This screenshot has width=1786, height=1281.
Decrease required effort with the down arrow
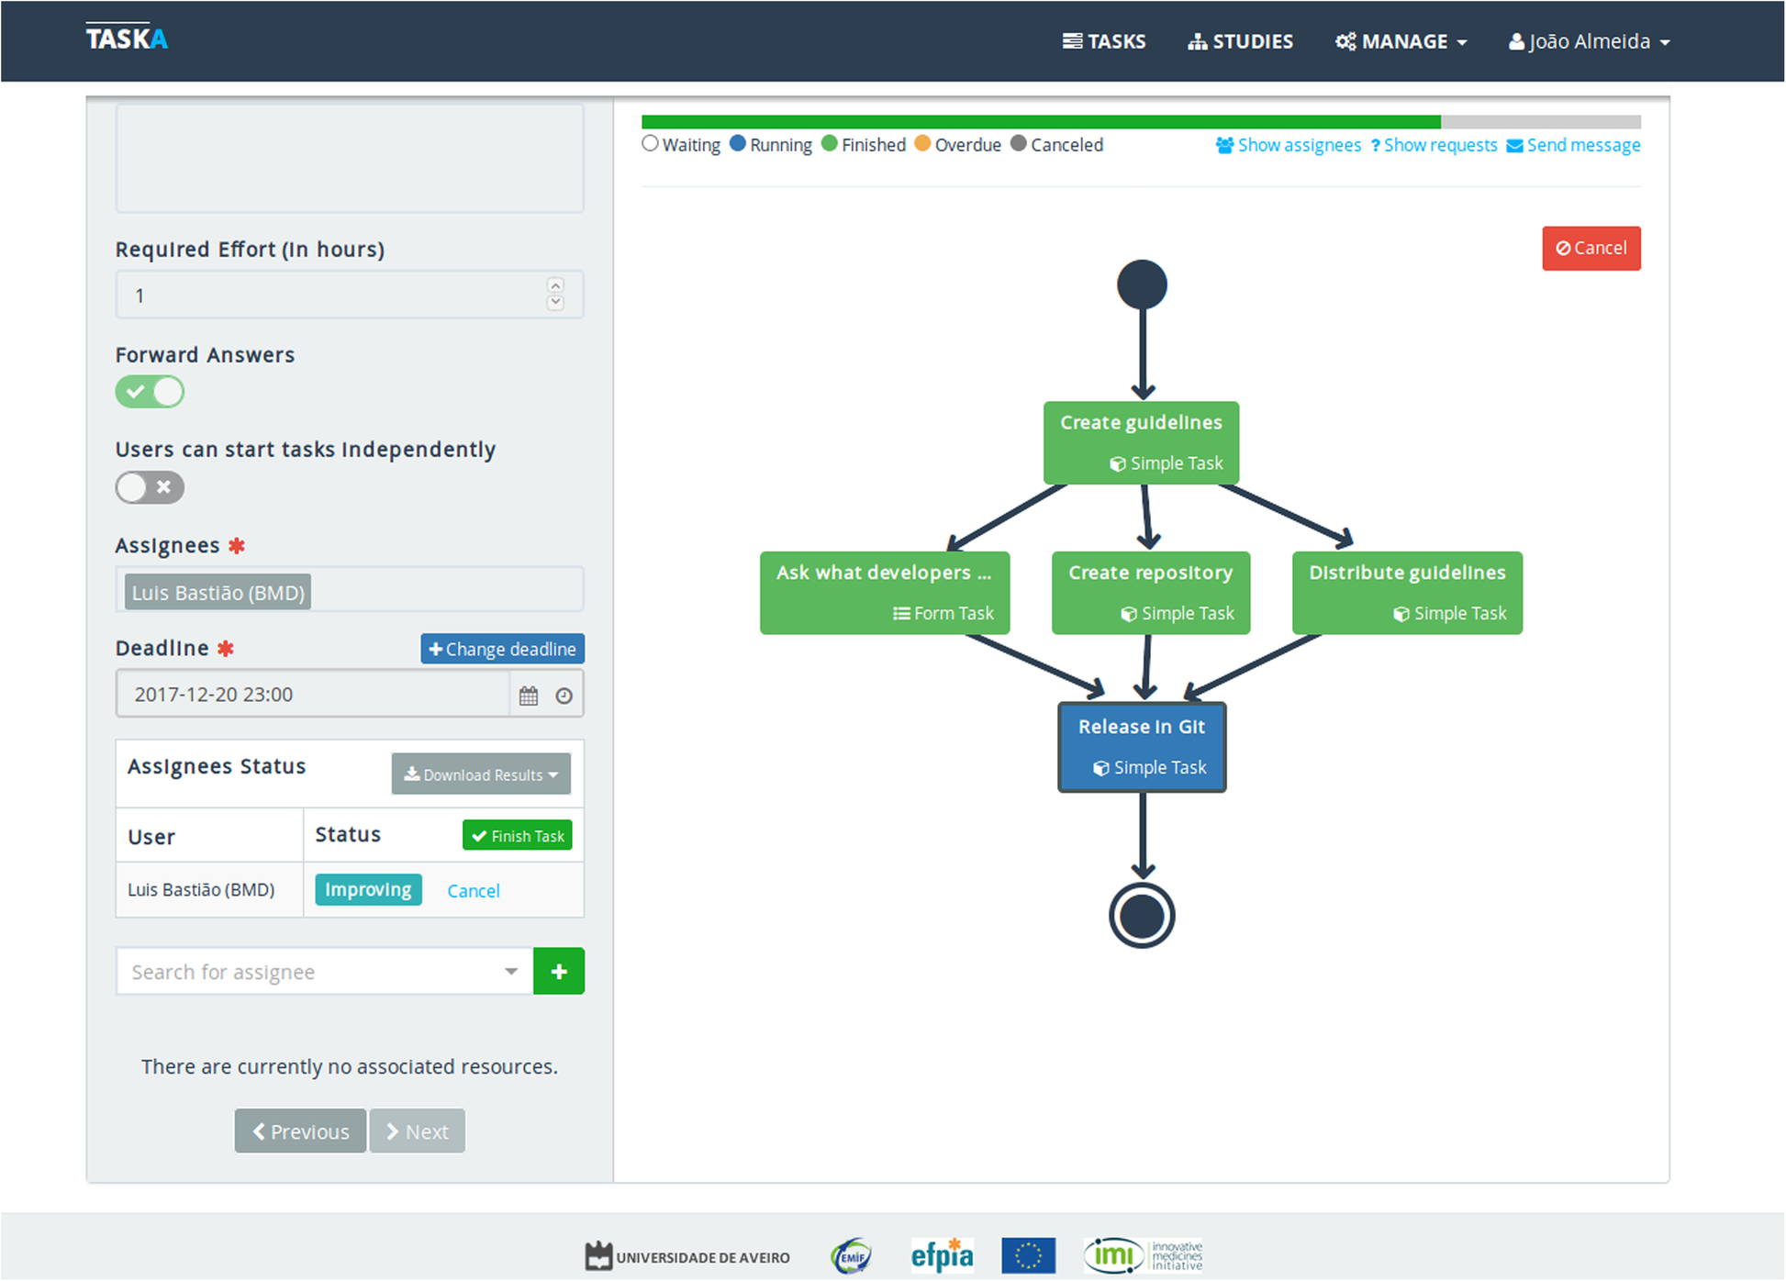coord(555,303)
